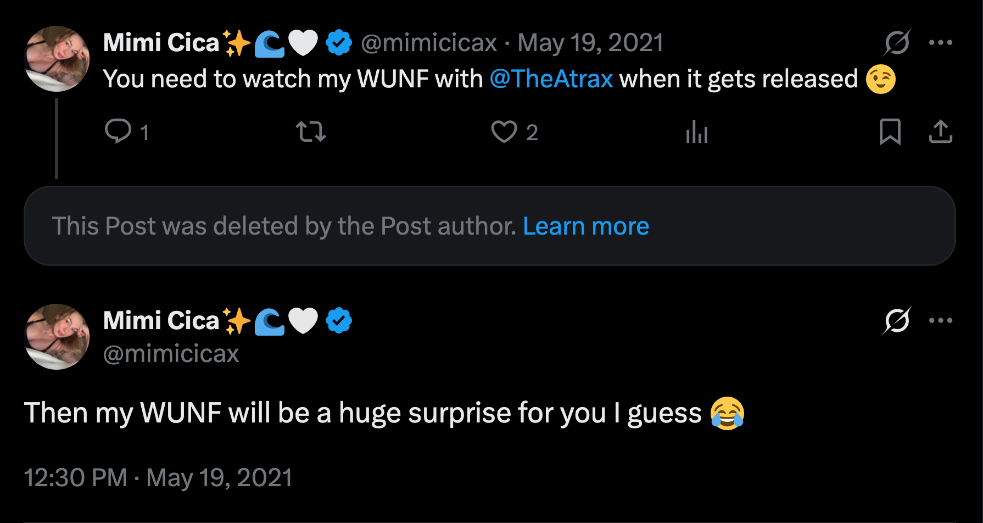
Task: Open Grok actions on the lower post
Action: tap(897, 320)
